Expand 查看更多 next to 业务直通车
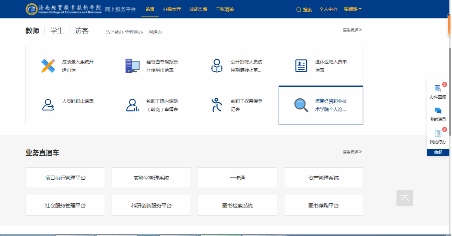Screen dimensions: 452x236 [x=352, y=152]
